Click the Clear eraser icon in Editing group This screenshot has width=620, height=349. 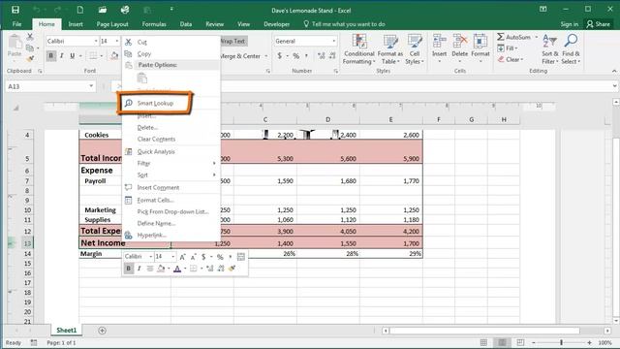pos(501,59)
